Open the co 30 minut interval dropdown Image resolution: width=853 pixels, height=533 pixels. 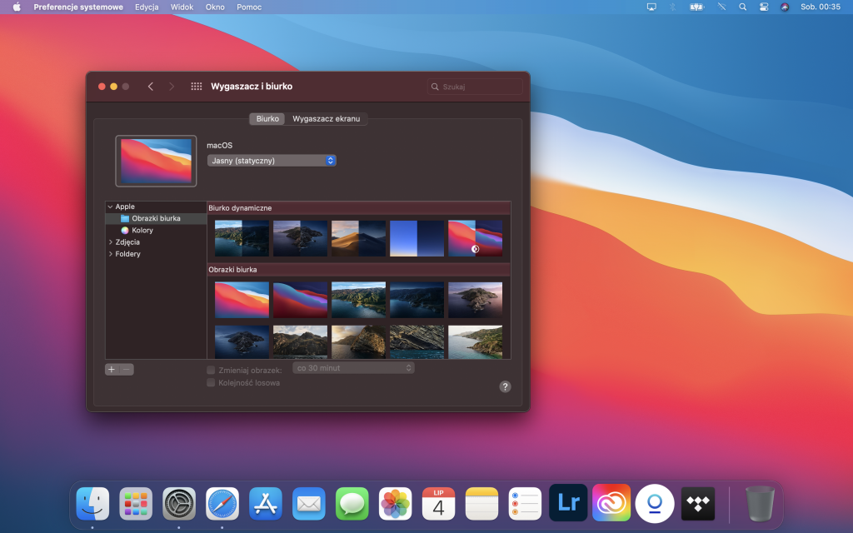click(353, 366)
